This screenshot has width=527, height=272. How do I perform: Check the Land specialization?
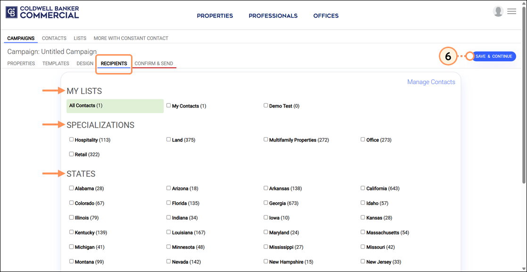(168, 139)
